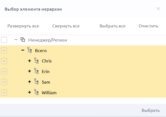
Task: Uncheck the William checkbox
Action: click(4, 93)
